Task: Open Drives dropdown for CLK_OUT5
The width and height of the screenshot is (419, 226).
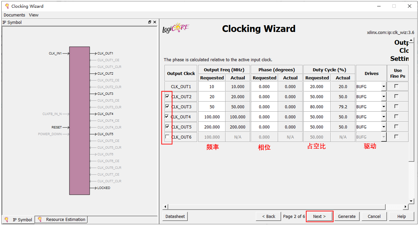Action: pos(384,127)
